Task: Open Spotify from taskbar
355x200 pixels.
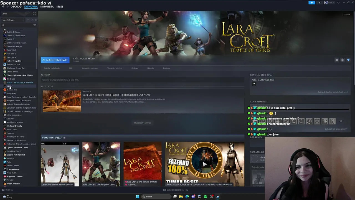Action: [x=205, y=197]
